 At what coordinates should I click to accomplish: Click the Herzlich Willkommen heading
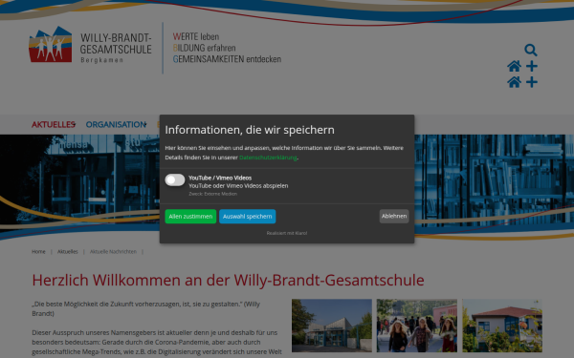click(x=228, y=280)
